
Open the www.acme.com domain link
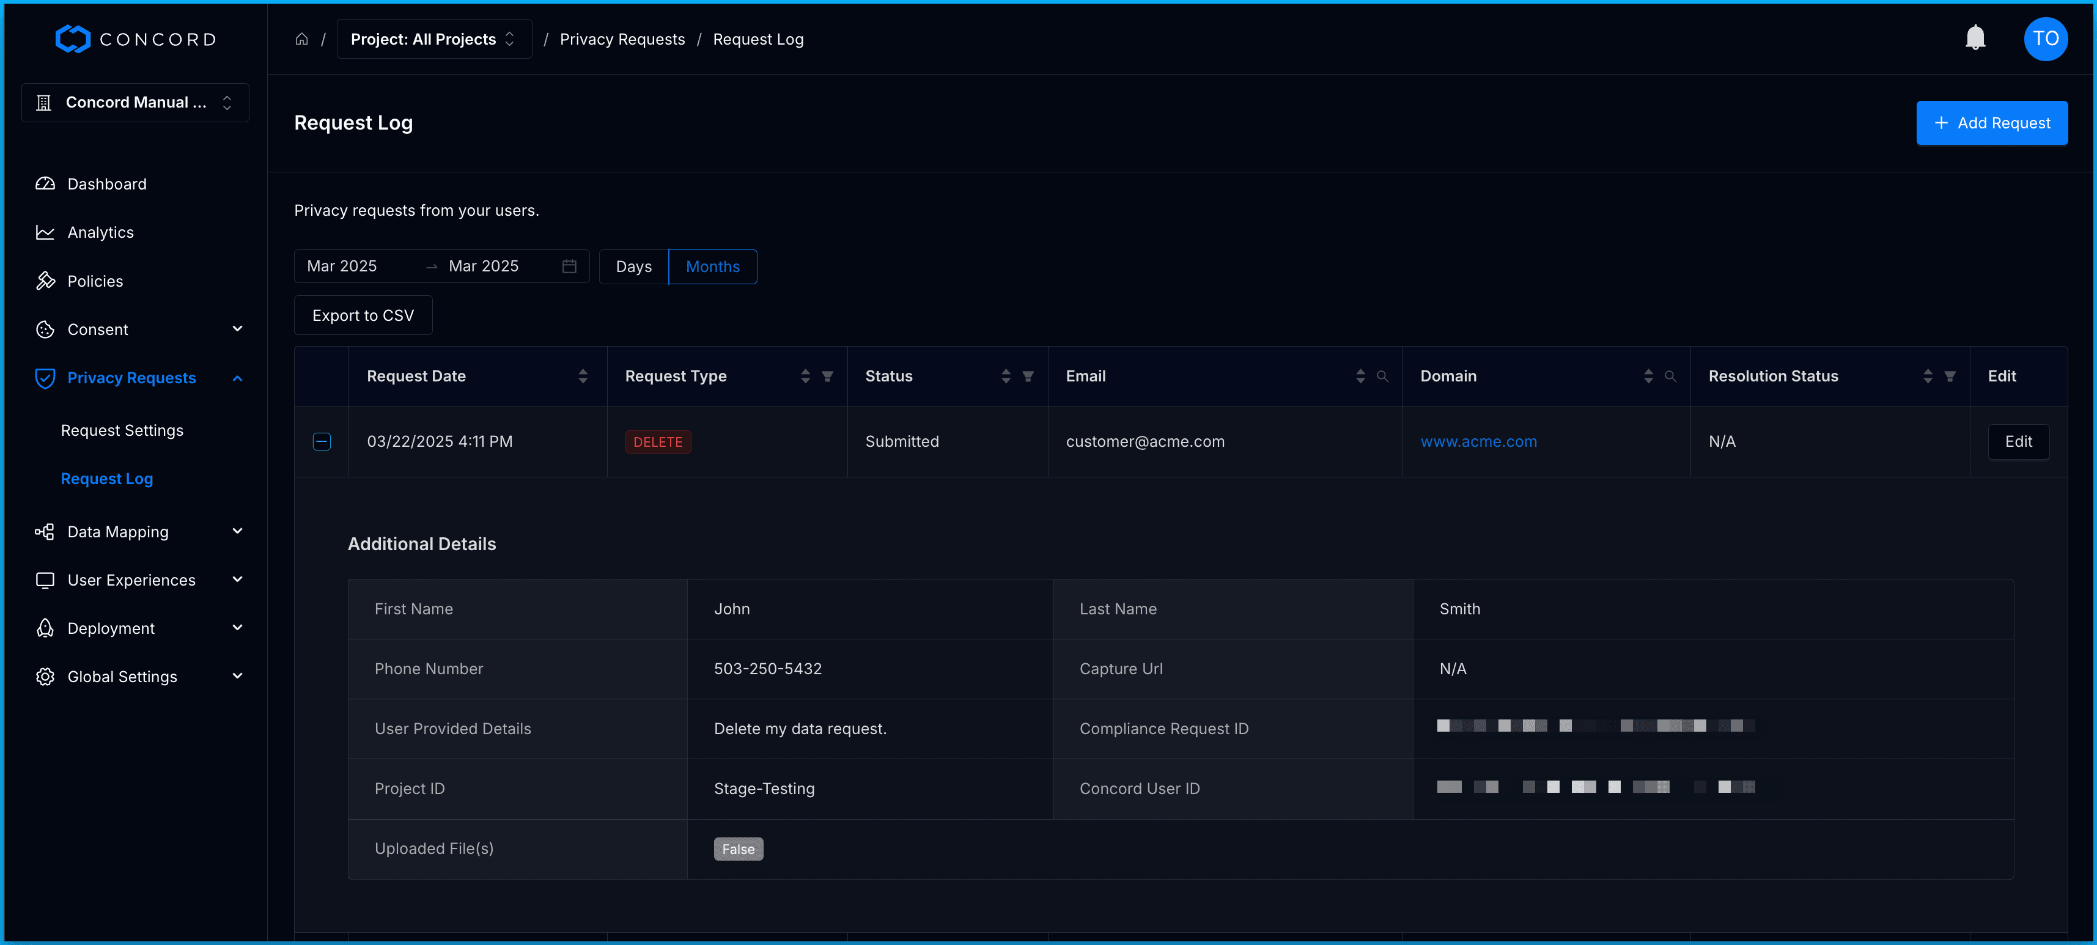pyautogui.click(x=1478, y=441)
